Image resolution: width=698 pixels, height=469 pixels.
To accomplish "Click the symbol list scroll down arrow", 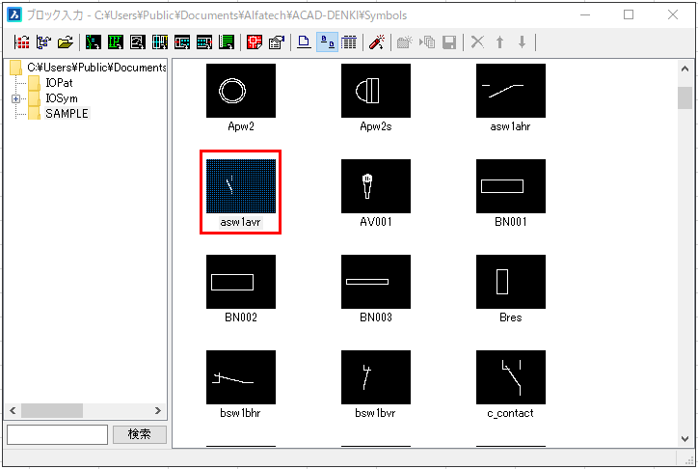I will [x=685, y=439].
